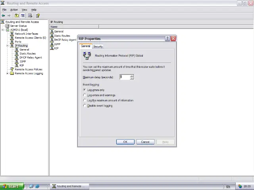Click the Remote Access Policies icon
Screen dimensions: 254x190
click(12, 69)
